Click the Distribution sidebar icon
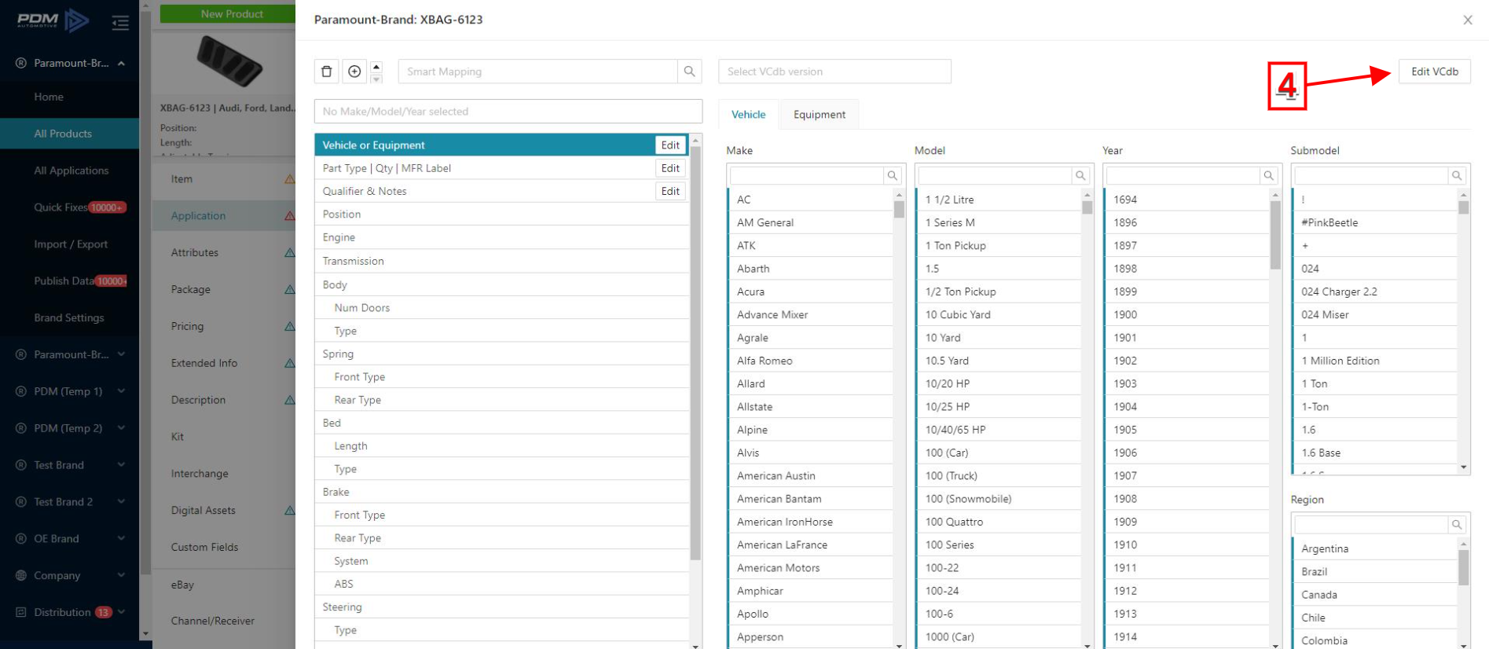 point(21,612)
